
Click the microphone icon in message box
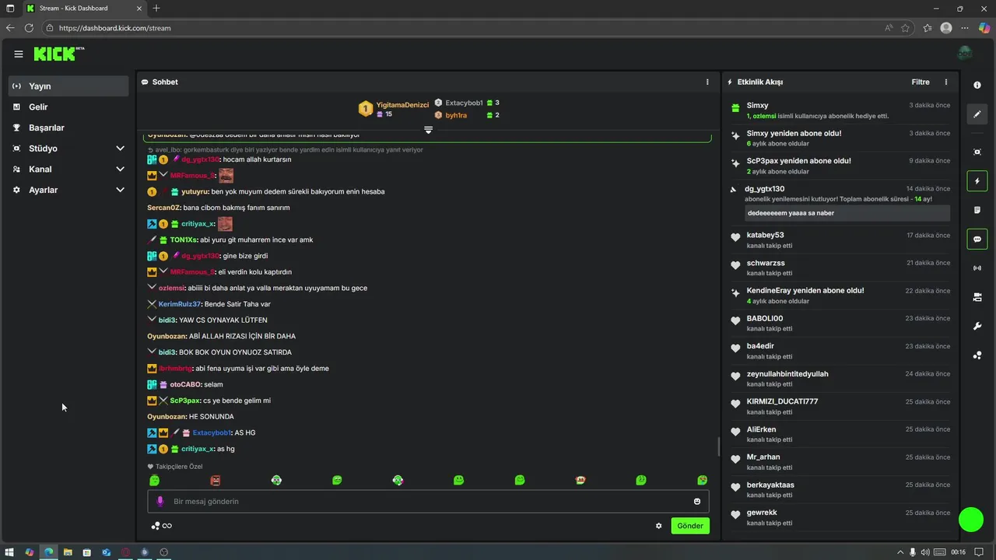coord(160,502)
